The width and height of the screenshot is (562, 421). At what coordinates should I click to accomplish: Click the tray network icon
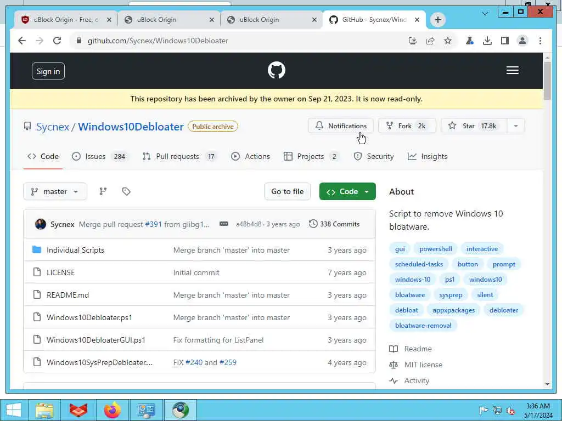[x=497, y=411]
